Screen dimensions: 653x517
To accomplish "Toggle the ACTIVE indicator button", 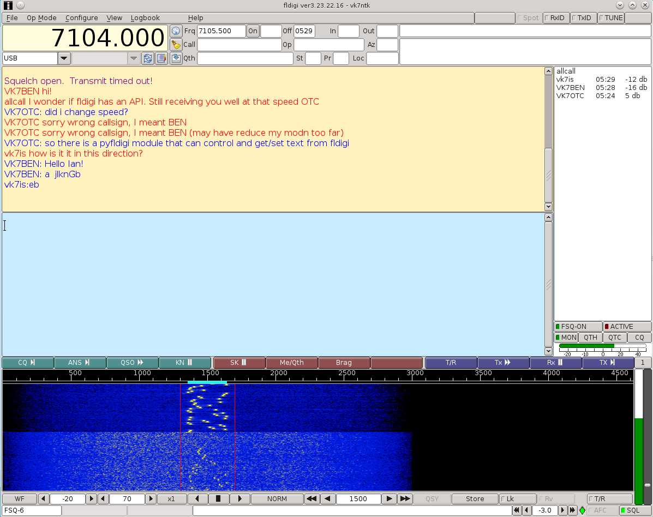I will click(627, 327).
